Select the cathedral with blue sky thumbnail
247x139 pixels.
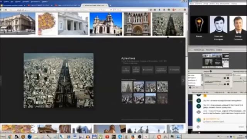106,24
